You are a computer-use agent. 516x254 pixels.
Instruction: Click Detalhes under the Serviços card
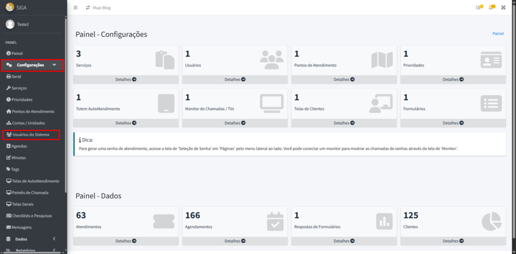126,80
